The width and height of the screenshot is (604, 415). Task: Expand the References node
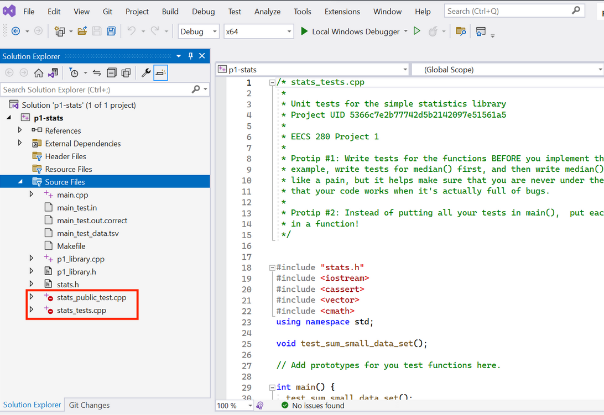point(20,130)
